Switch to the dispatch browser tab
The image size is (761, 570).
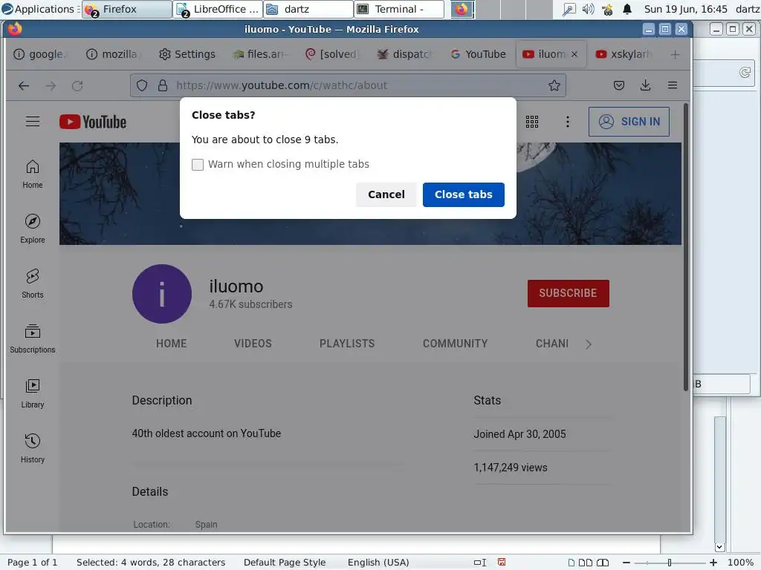[405, 54]
